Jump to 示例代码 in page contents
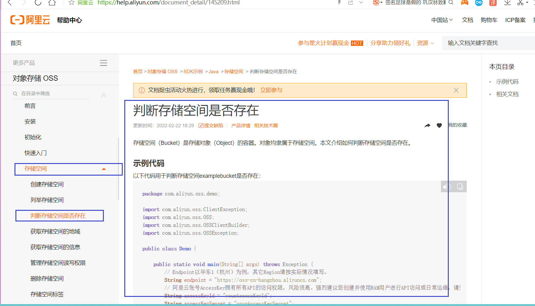Screen dimensions: 535x306 (x=507, y=82)
